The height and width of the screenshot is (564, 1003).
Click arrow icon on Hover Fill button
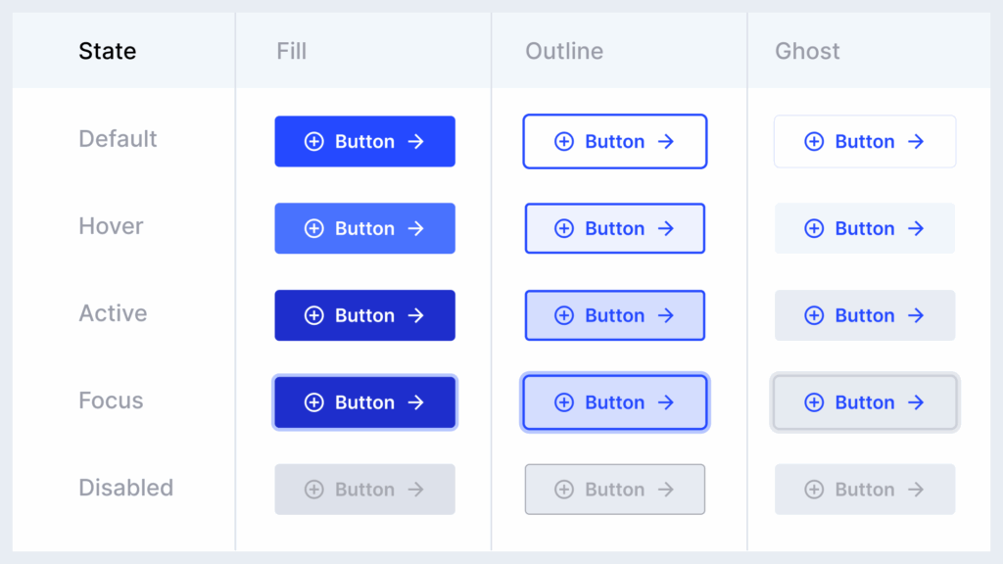tap(415, 229)
